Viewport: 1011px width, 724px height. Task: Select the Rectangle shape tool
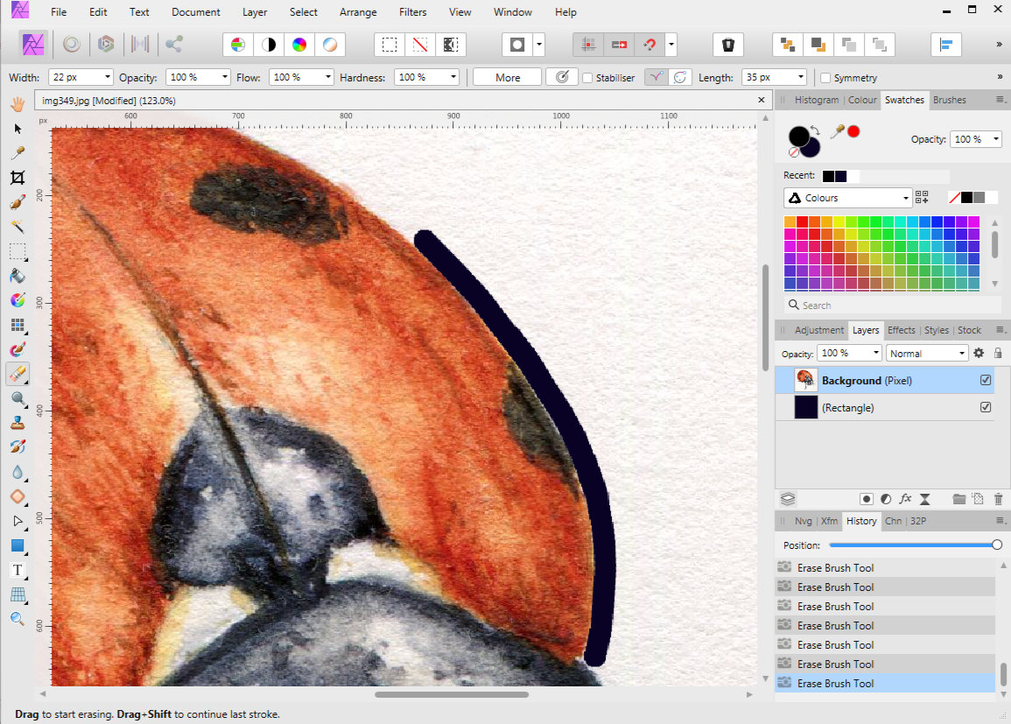tap(18, 545)
